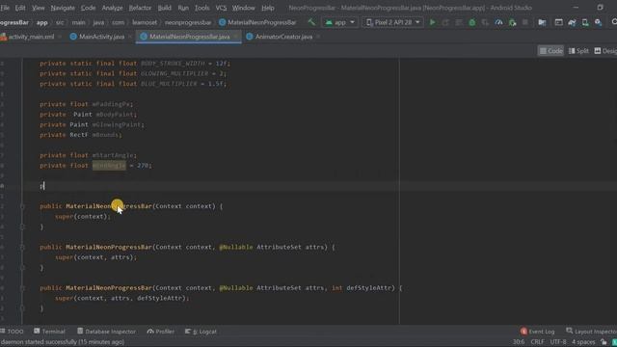617x347 pixels.
Task: Click the highlighted mEndAngle field name
Action: click(x=109, y=166)
